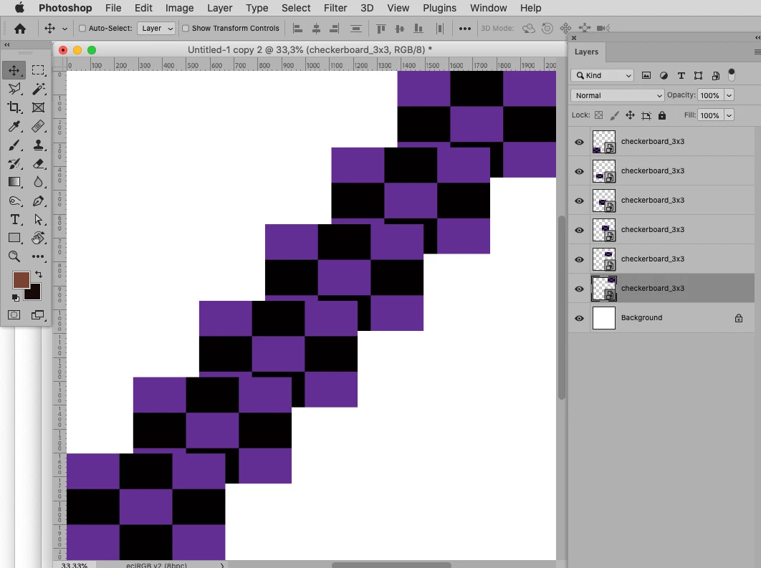Select the Rectangle shape tool
The height and width of the screenshot is (568, 761).
point(14,238)
